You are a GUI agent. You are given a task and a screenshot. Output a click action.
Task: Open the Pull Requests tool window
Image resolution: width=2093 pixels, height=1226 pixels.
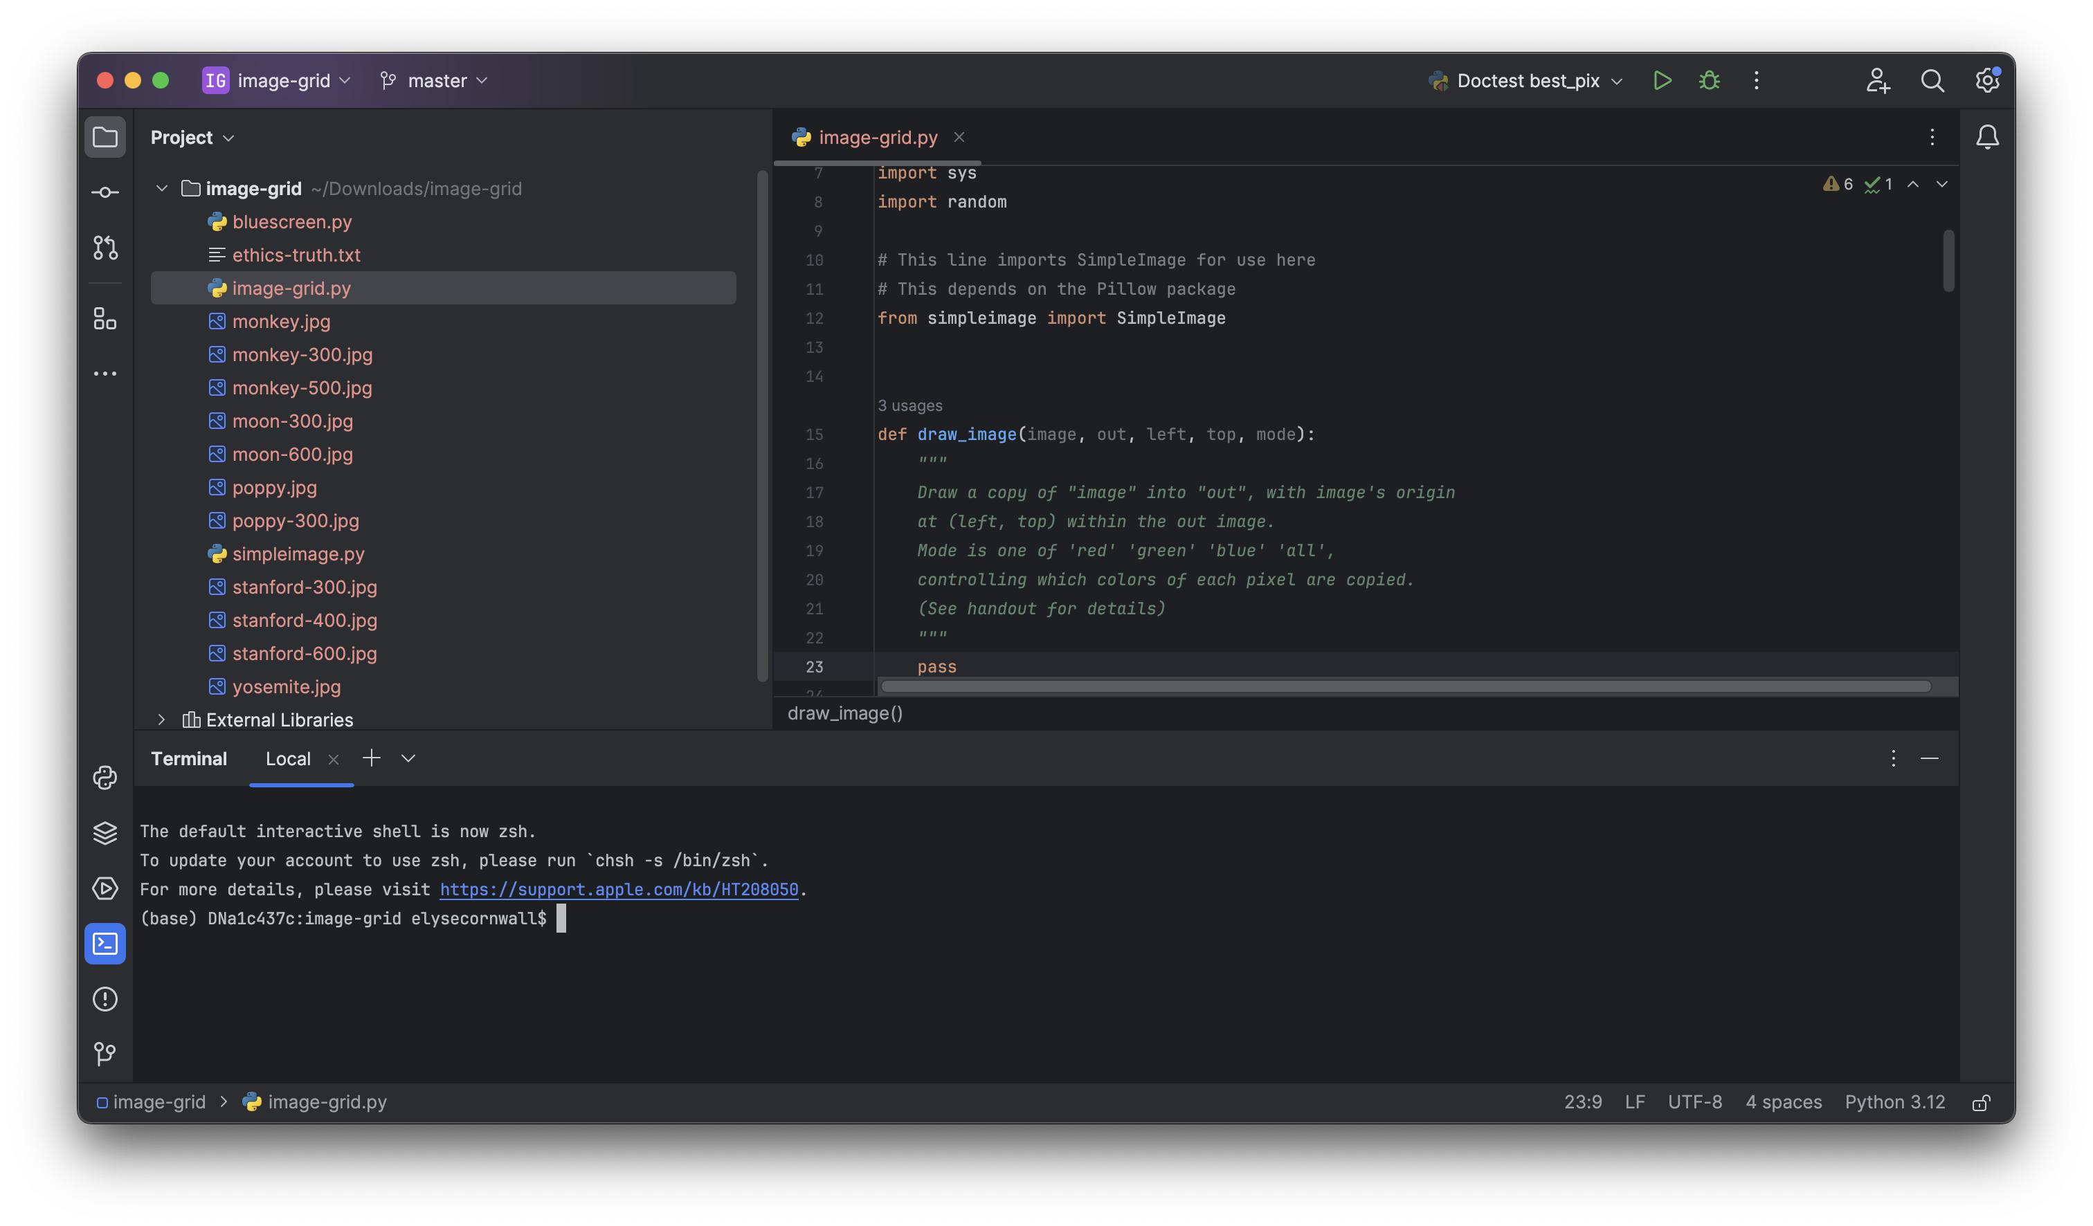[x=105, y=248]
